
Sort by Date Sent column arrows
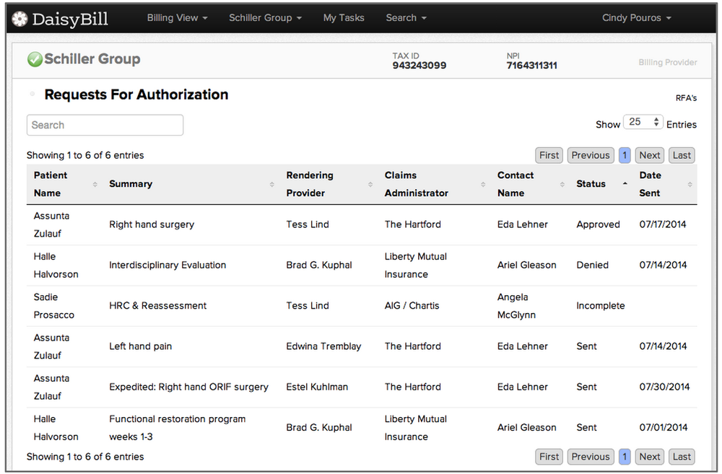(x=690, y=185)
